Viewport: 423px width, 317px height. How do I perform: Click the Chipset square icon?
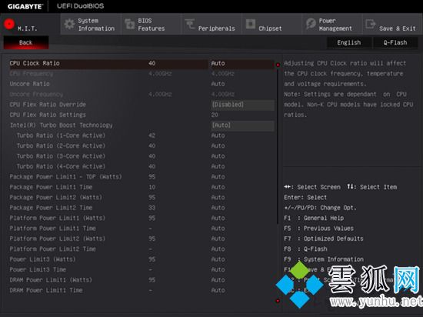coord(251,24)
